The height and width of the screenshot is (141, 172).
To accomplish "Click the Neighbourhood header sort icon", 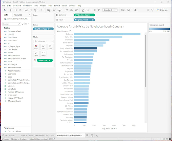I will [x=70, y=31].
